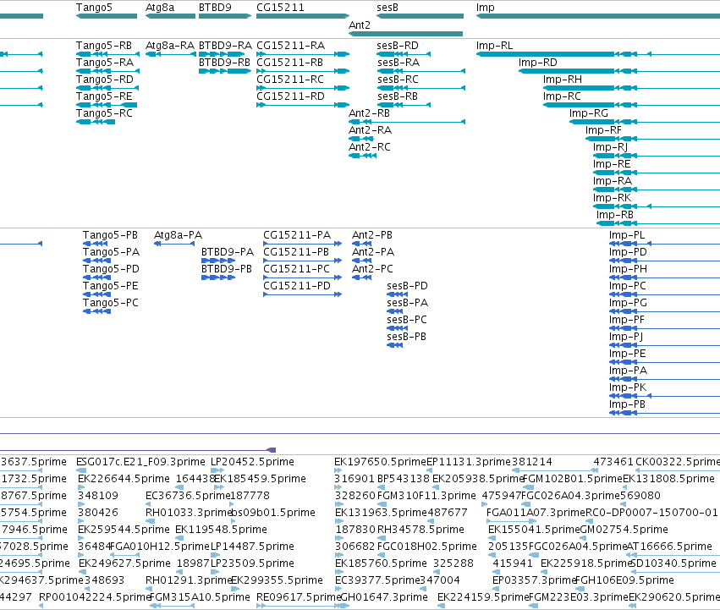720x610 pixels.
Task: Click the Ant2-RB transcript label
Action: tap(369, 113)
